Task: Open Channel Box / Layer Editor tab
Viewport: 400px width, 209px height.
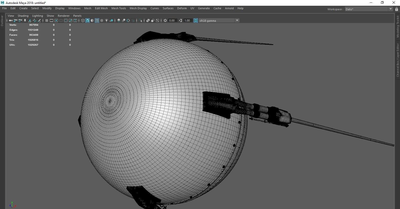Action: [398, 60]
